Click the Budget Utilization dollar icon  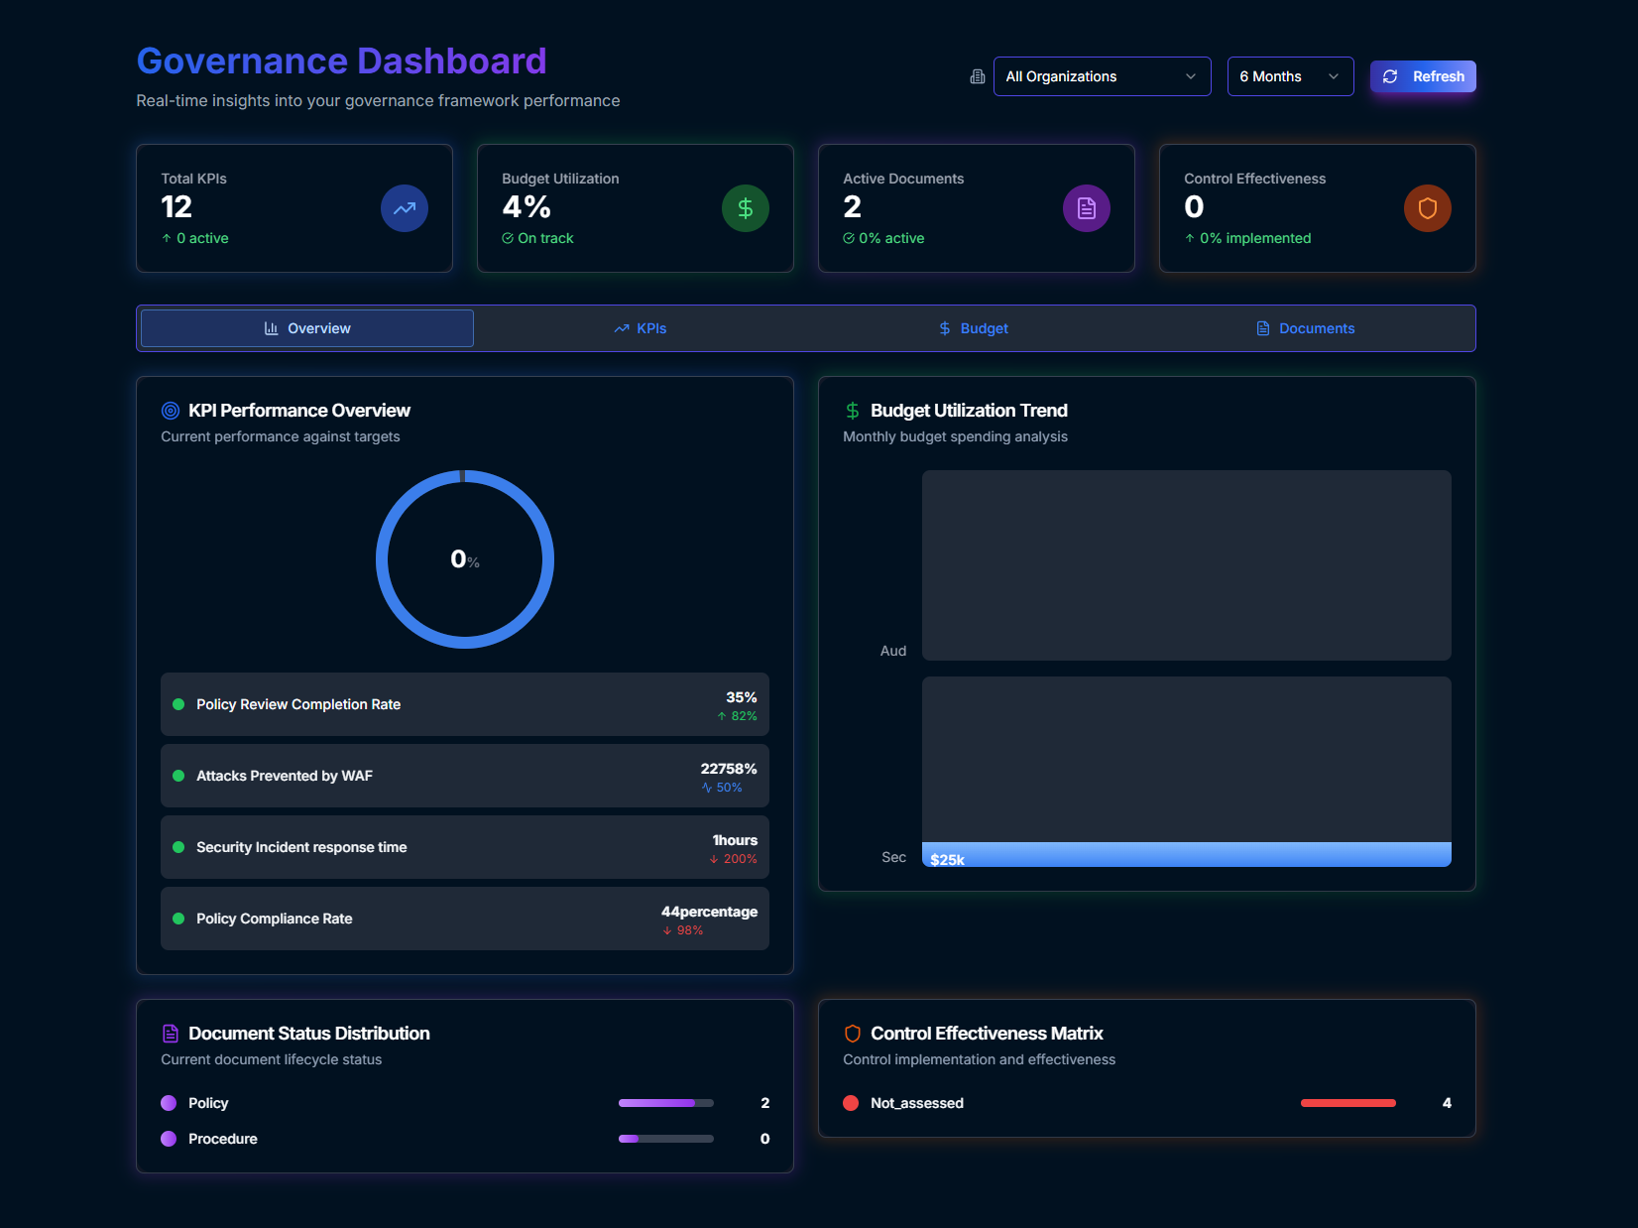[x=746, y=208]
